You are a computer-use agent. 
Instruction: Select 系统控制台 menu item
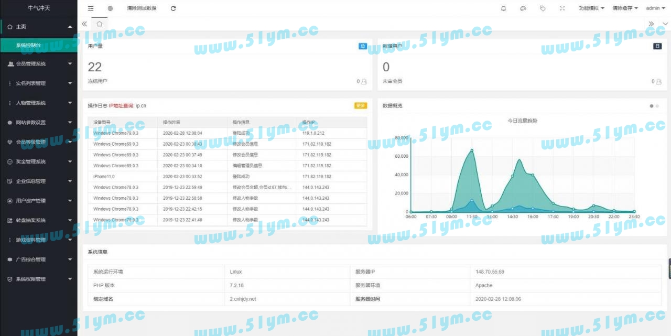coord(39,45)
